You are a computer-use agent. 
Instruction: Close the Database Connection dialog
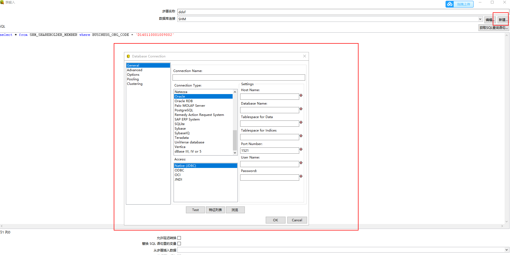click(x=305, y=56)
